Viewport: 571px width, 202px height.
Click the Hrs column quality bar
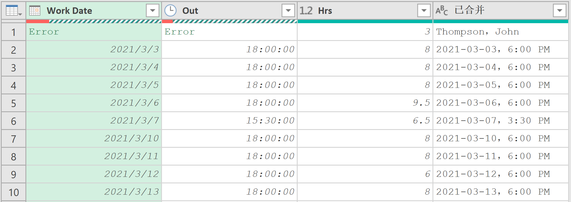pos(365,21)
